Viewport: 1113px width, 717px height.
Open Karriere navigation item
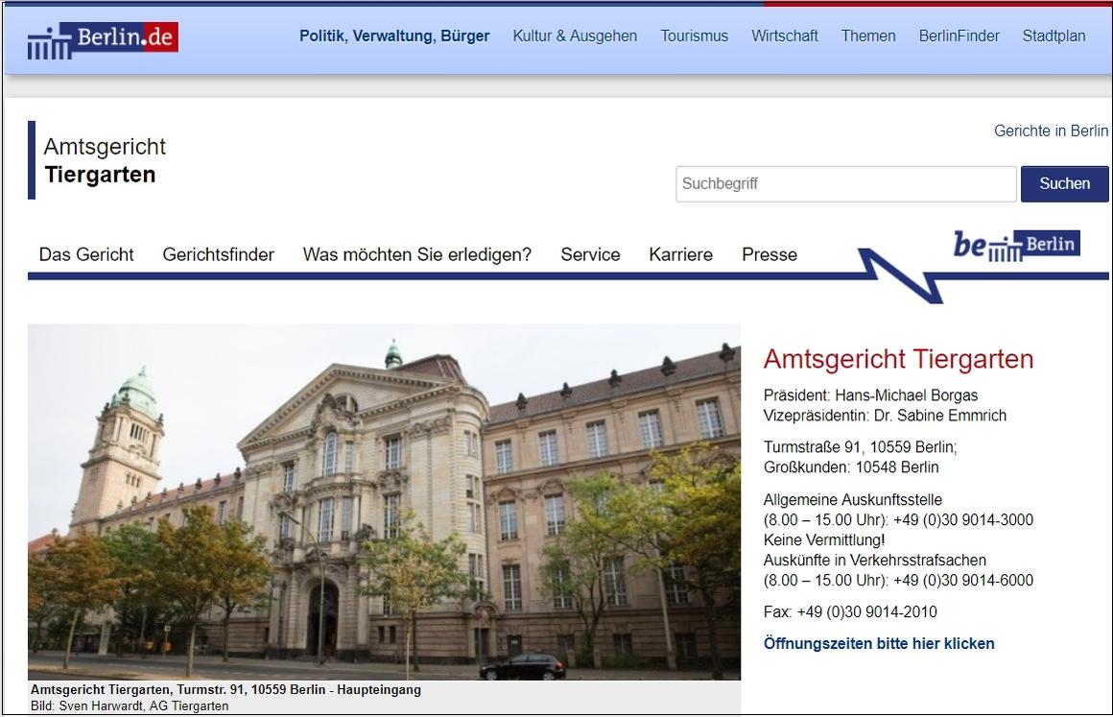coord(680,254)
